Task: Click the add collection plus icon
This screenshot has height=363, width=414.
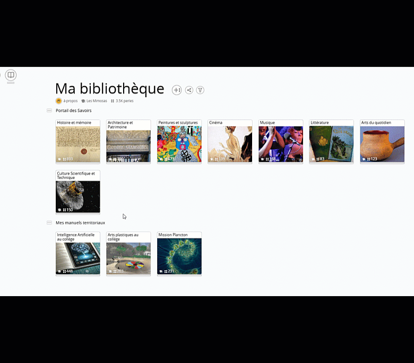Action: coord(177,90)
